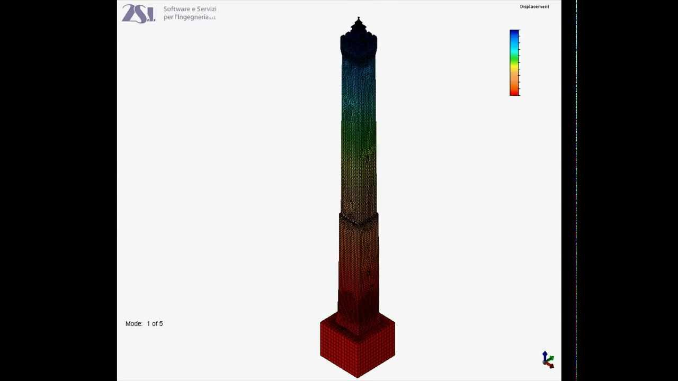Click the 2SI company logo
Screen dimensions: 678x381
pos(139,14)
